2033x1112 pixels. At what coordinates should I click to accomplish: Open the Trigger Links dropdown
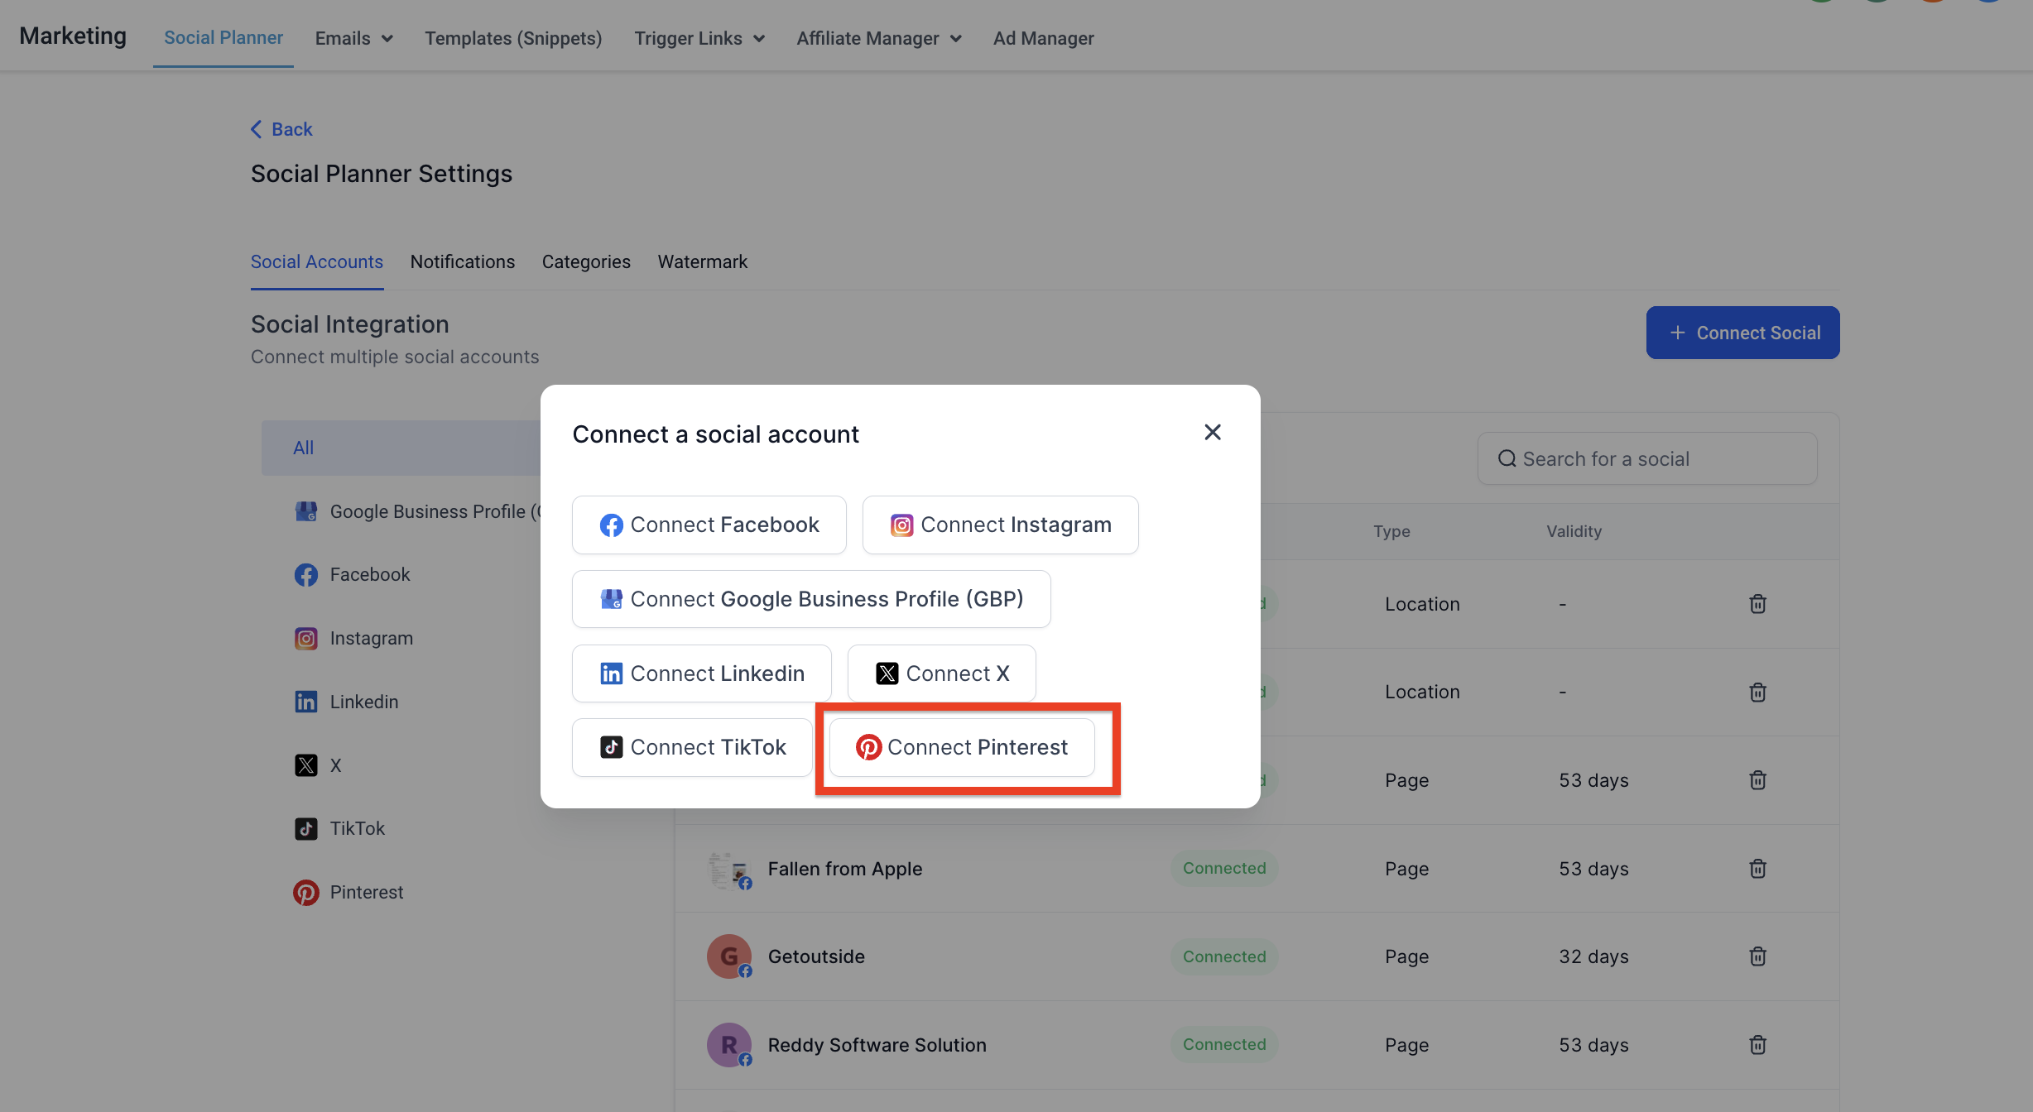699,38
